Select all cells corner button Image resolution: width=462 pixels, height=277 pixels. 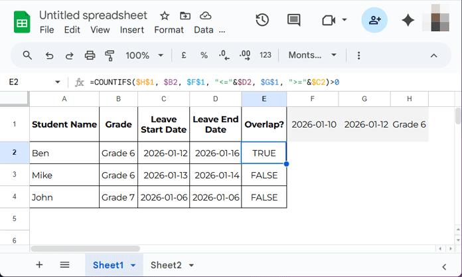tap(14, 98)
